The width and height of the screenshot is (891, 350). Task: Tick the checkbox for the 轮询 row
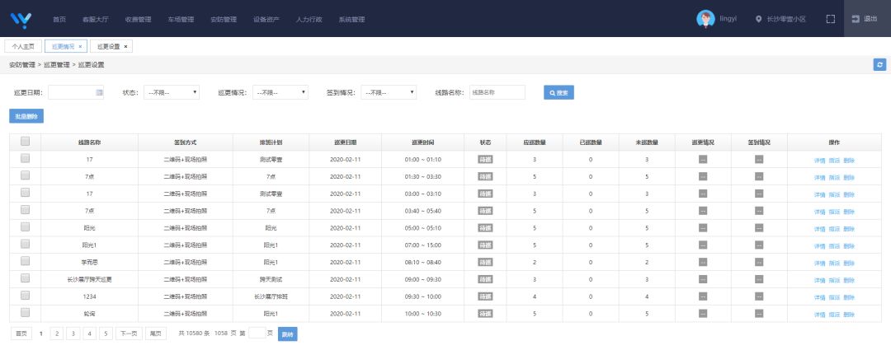[25, 313]
